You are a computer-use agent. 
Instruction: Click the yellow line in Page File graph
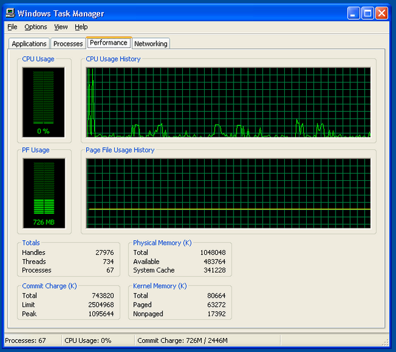228,209
